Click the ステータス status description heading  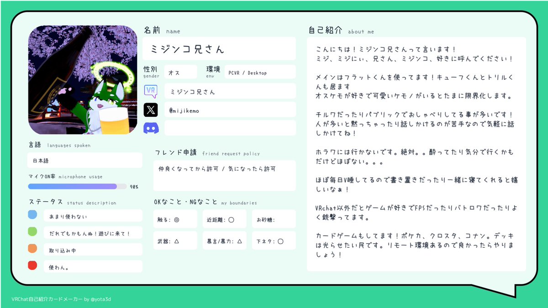(72, 202)
